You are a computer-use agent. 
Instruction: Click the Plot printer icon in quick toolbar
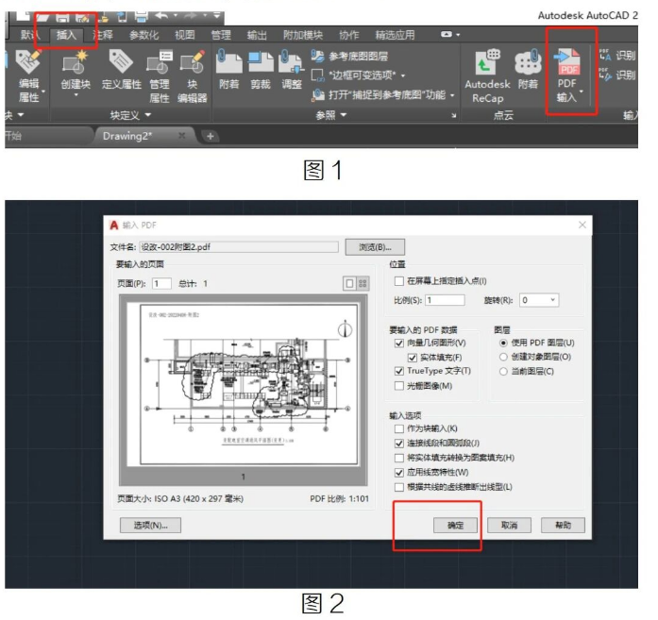(x=141, y=17)
